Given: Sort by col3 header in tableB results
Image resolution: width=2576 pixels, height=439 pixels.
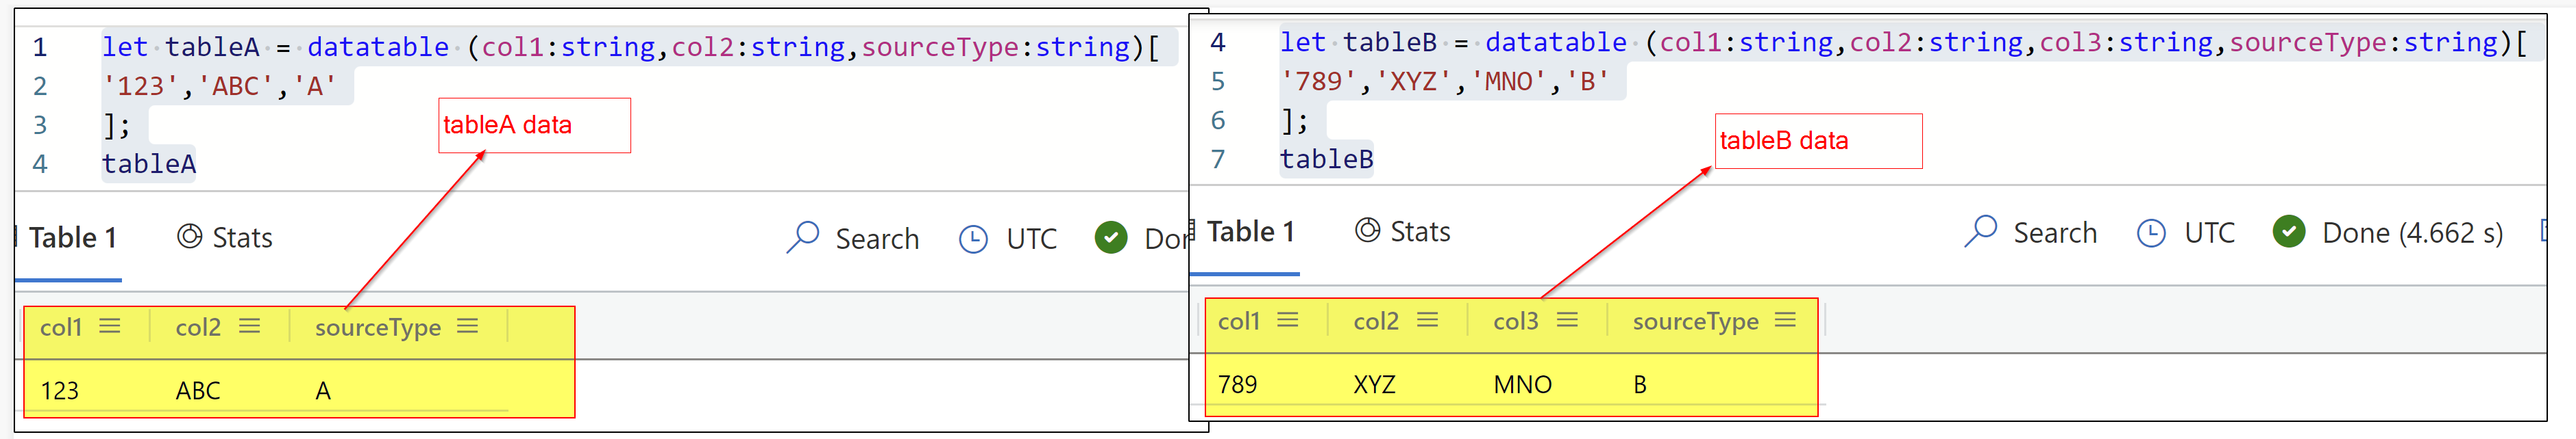Looking at the screenshot, I should tap(1516, 321).
